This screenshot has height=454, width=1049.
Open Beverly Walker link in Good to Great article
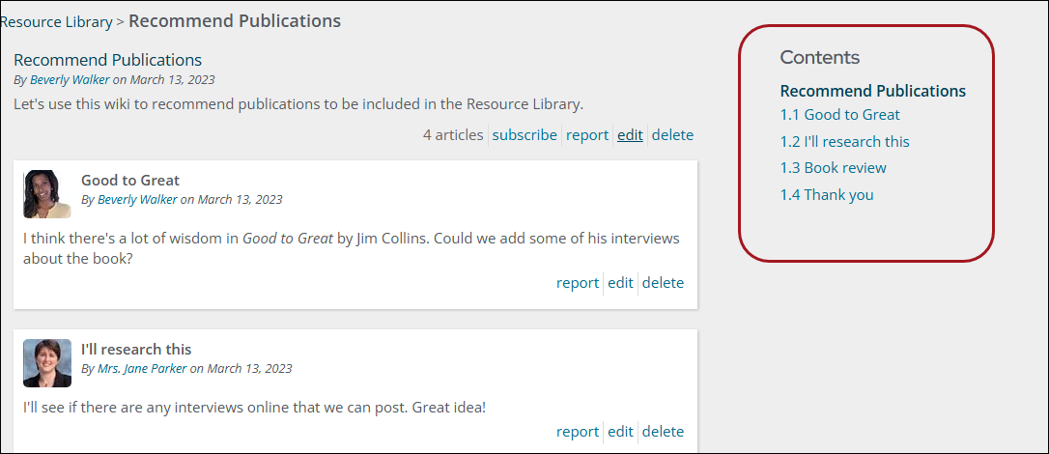137,199
